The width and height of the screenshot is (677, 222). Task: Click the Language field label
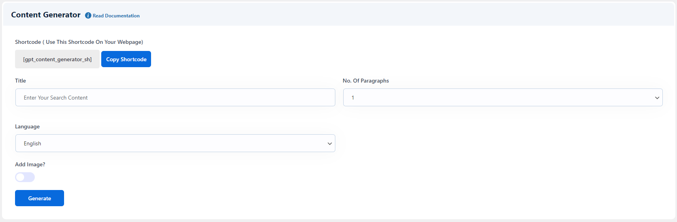pos(27,126)
